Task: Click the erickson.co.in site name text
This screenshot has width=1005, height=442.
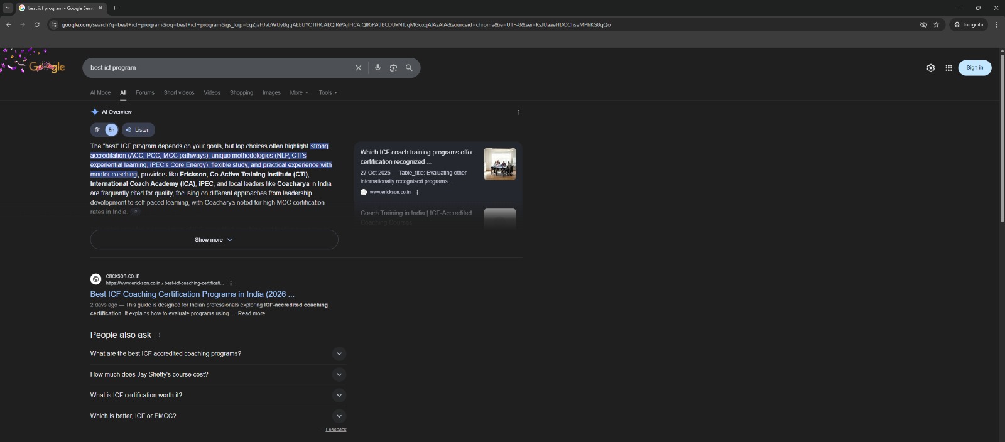Action: 122,276
